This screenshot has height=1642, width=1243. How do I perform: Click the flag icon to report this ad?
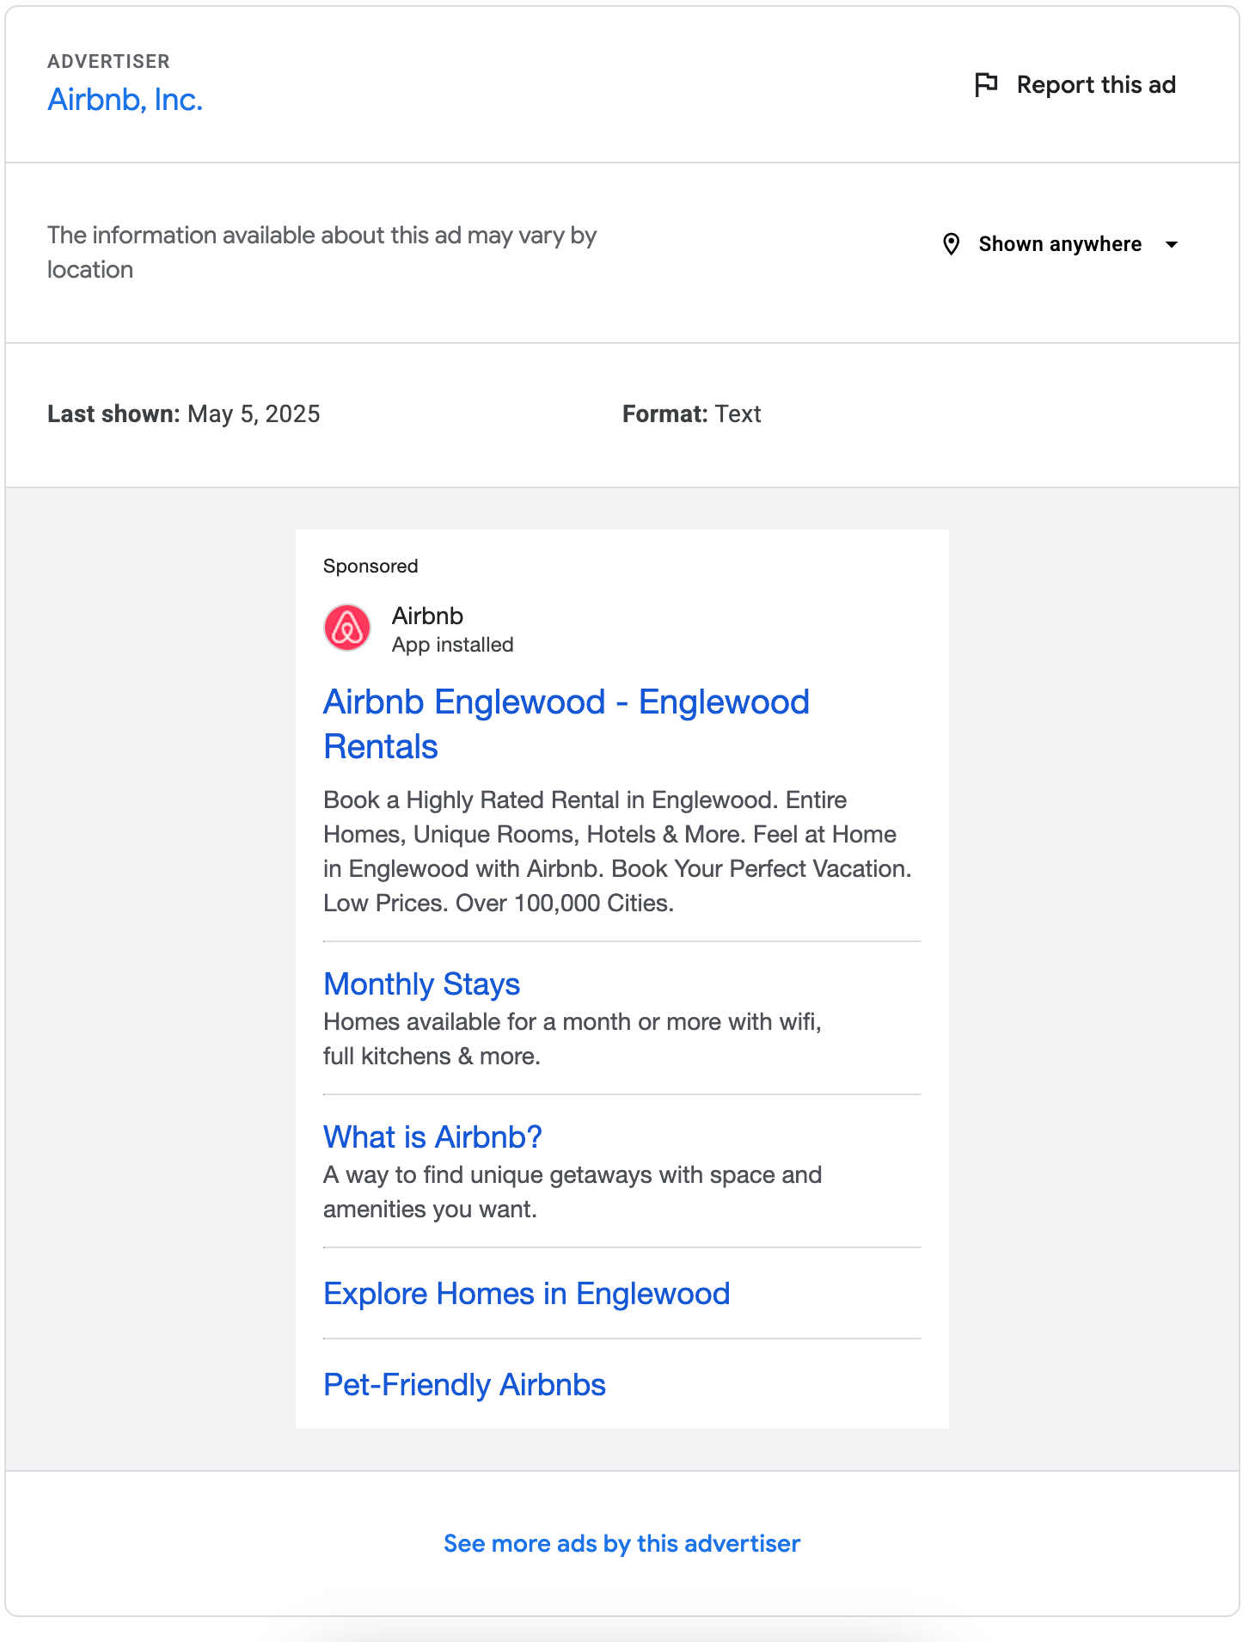986,83
